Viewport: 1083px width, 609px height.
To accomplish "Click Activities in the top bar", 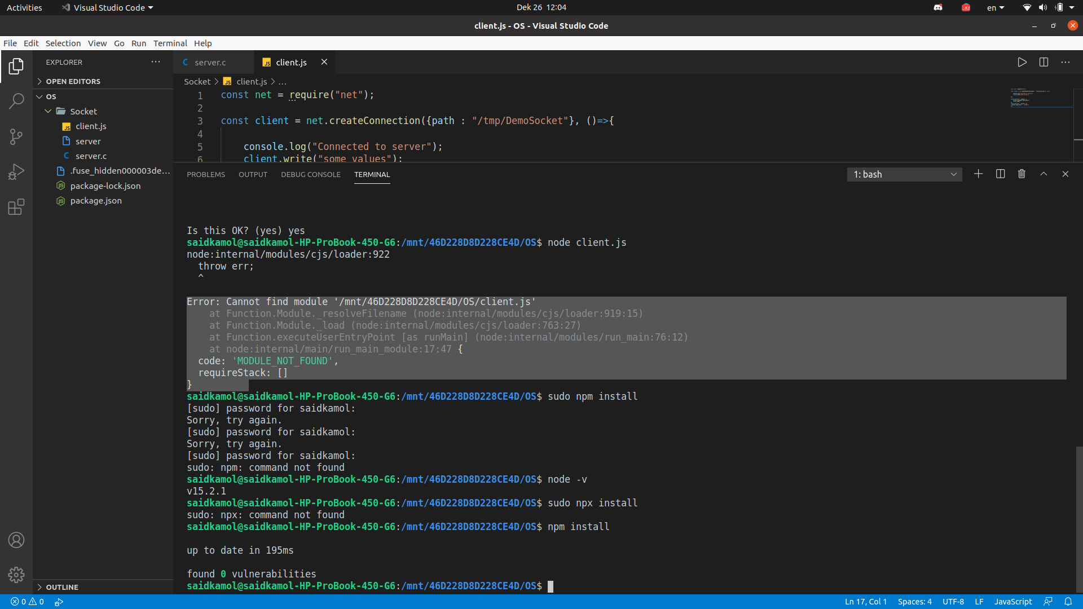I will [24, 7].
